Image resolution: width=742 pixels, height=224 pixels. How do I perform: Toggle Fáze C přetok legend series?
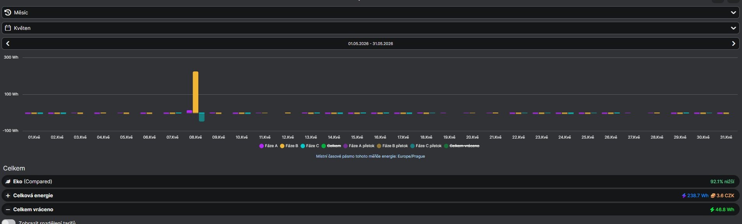tap(426, 146)
